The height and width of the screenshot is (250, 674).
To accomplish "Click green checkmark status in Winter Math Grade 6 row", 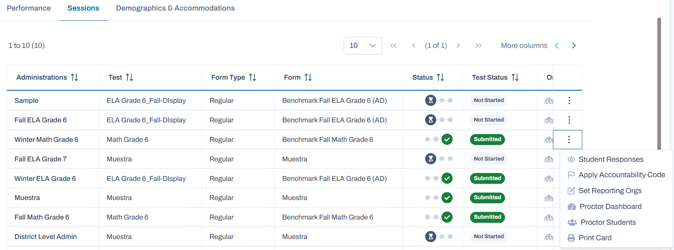I will click(x=447, y=139).
